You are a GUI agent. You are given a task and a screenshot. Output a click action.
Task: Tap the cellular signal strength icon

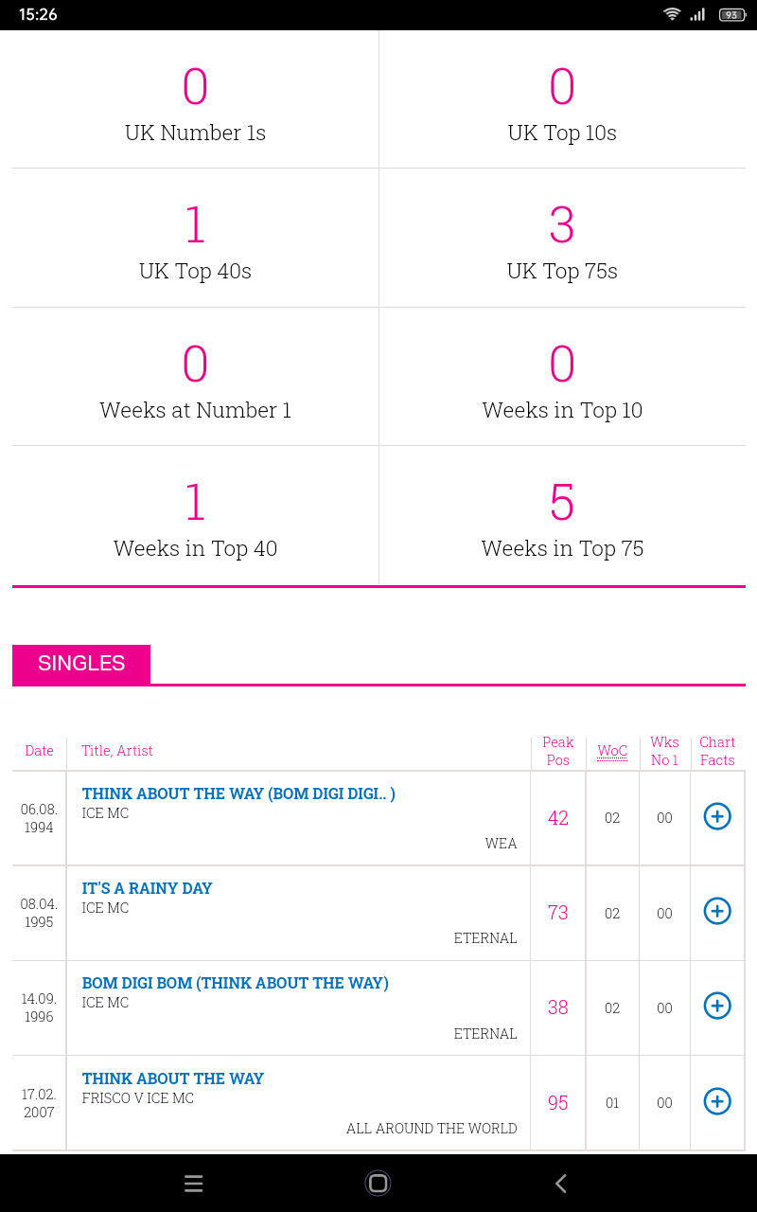697,14
